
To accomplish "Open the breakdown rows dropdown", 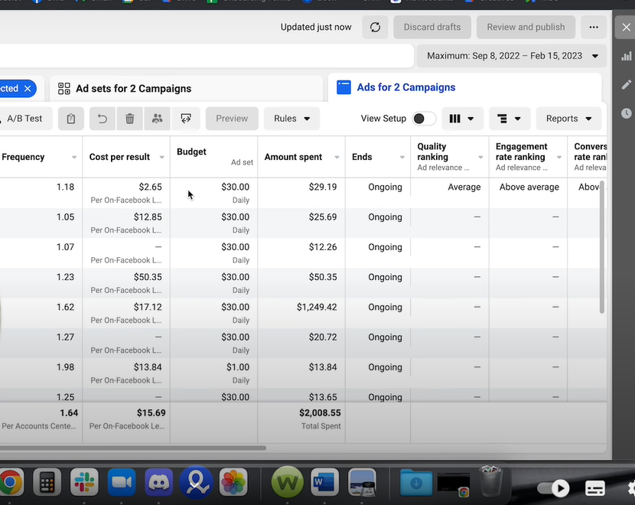I will click(x=510, y=119).
